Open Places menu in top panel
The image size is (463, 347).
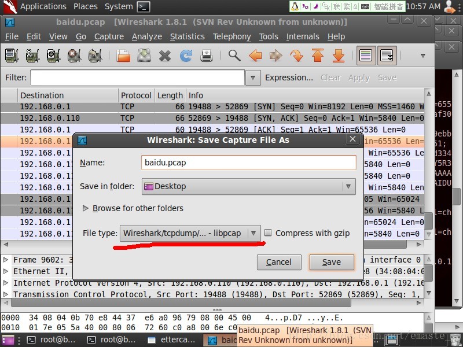point(85,6)
